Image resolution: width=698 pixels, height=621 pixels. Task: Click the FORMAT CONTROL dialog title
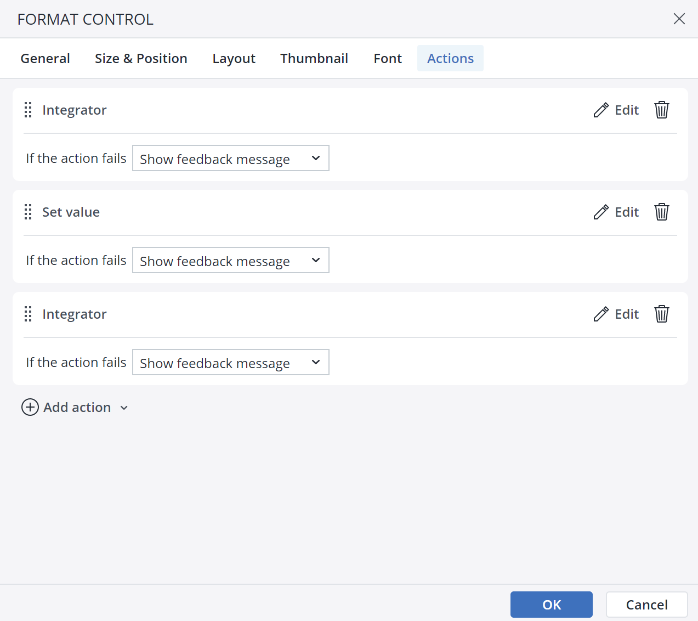pyautogui.click(x=86, y=19)
